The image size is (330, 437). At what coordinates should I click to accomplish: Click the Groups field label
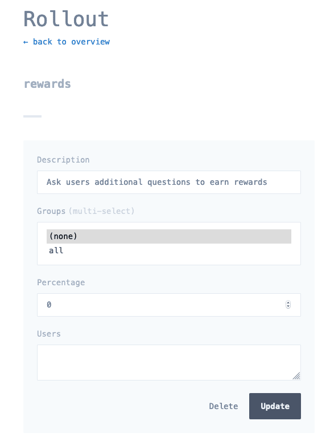pyautogui.click(x=51, y=211)
